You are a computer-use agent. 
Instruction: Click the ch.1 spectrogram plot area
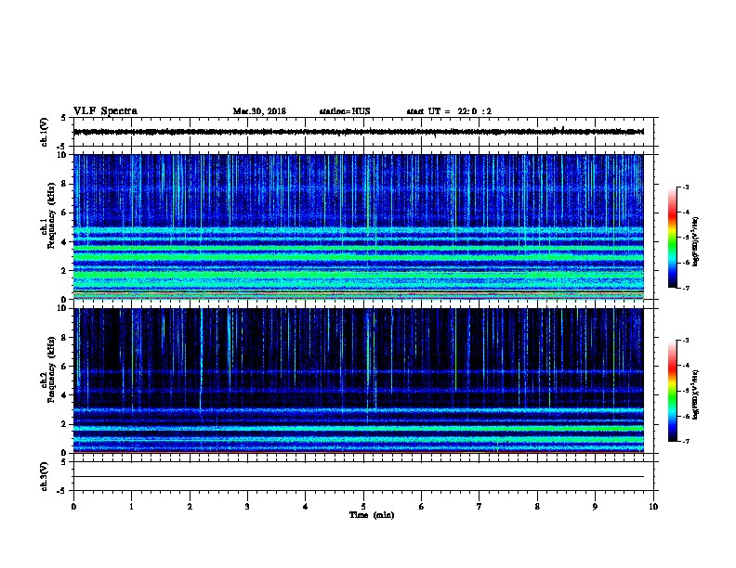[x=359, y=226]
